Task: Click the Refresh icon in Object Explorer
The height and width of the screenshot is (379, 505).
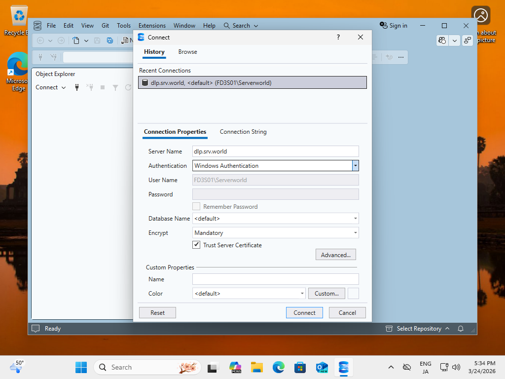Action: (x=128, y=88)
